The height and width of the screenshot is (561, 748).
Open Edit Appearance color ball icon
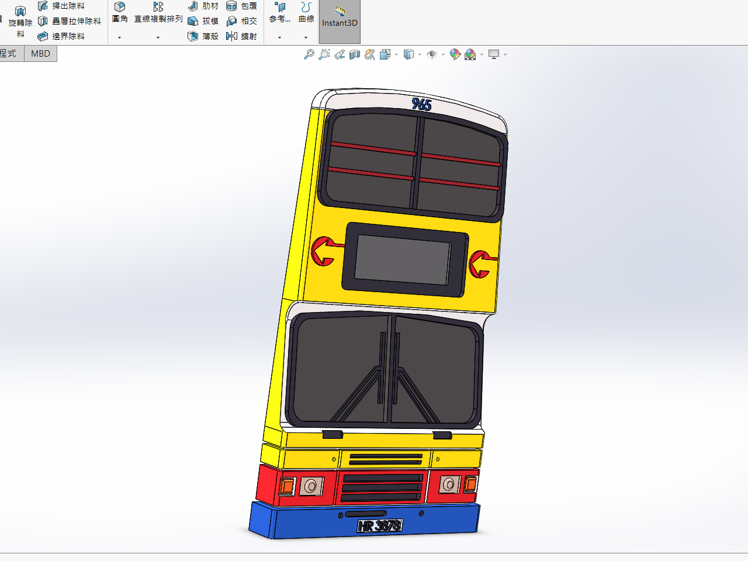455,54
